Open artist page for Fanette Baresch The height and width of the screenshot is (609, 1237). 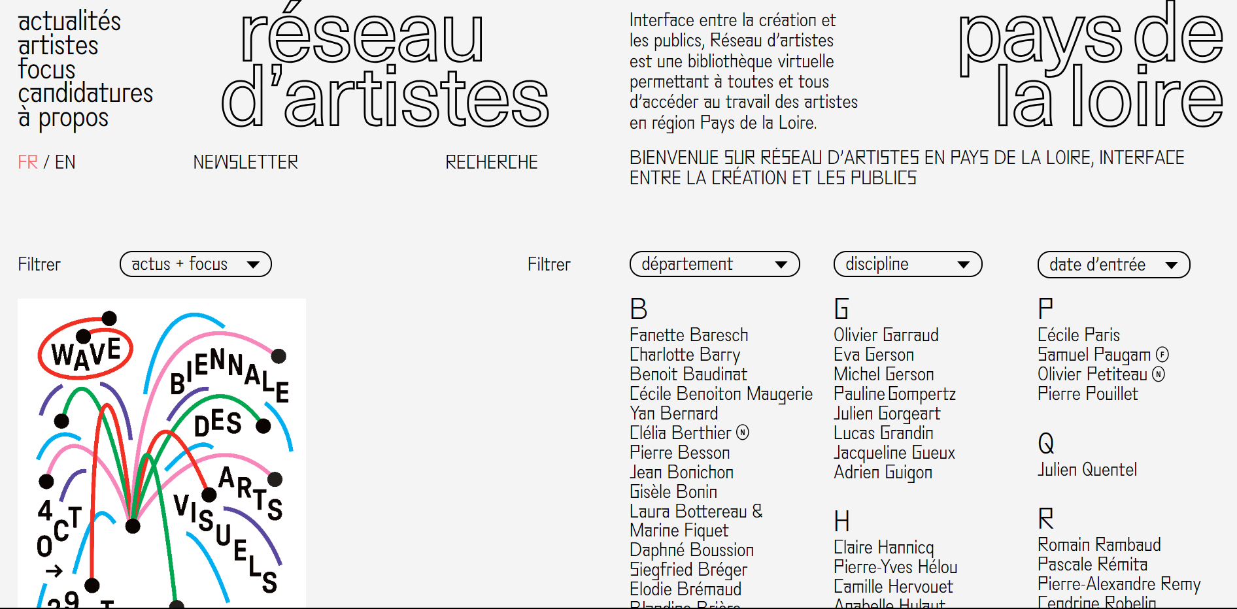(x=688, y=335)
